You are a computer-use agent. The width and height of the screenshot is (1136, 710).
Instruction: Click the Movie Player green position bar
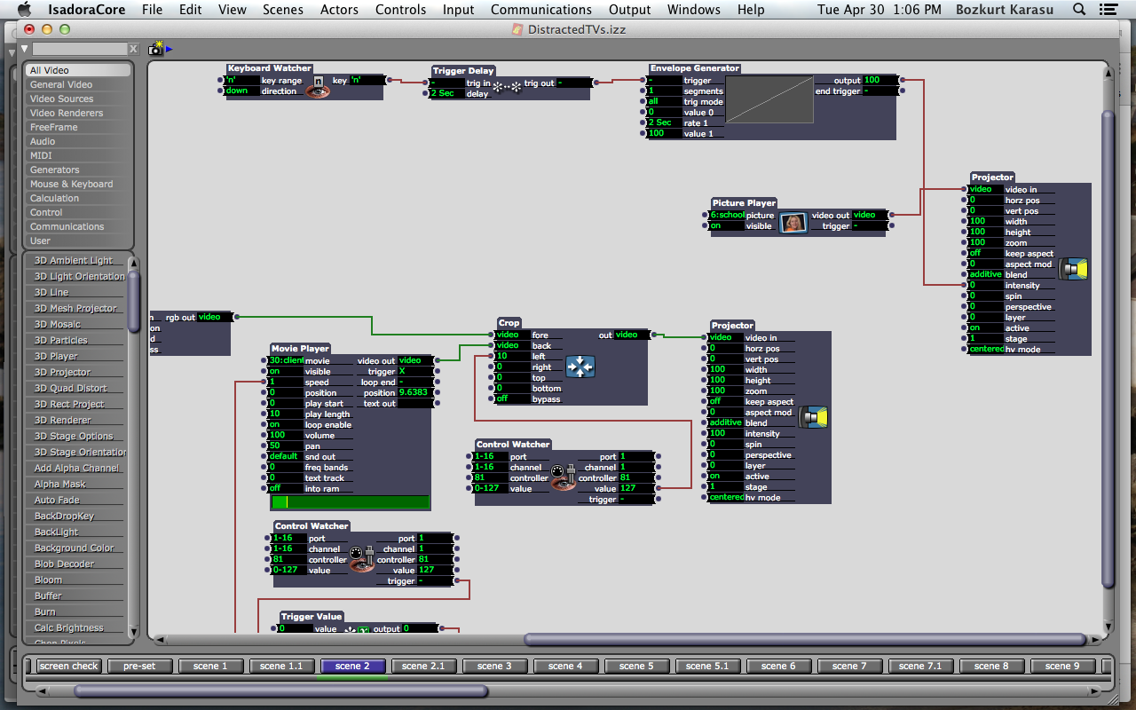click(x=350, y=502)
